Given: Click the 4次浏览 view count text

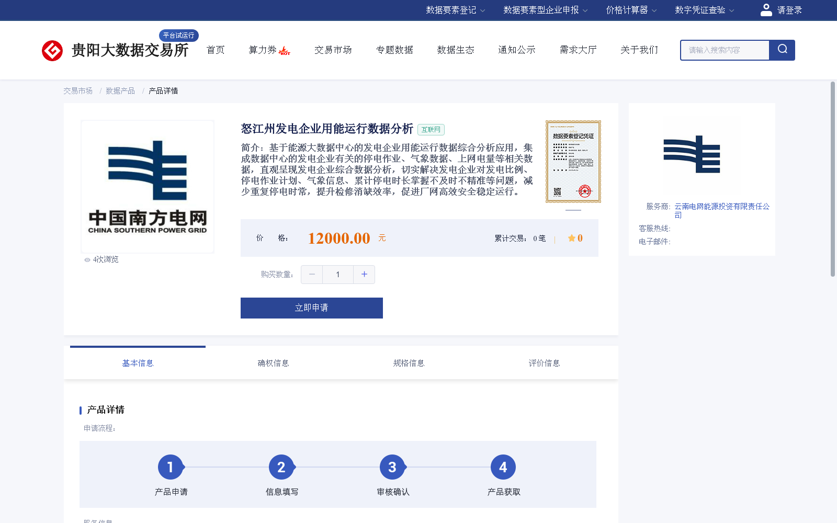Looking at the screenshot, I should click(106, 259).
